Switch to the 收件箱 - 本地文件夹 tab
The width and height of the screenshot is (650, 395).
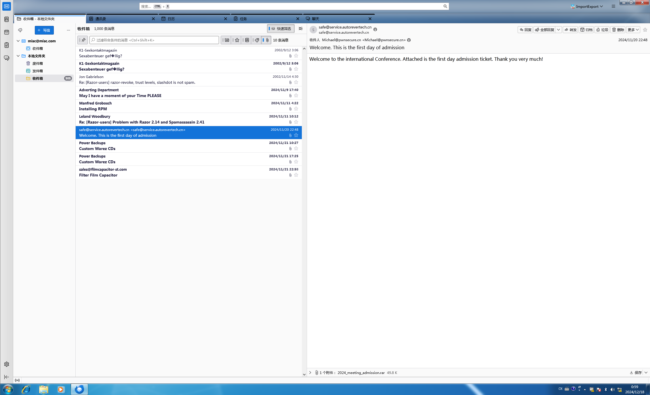tap(50, 19)
